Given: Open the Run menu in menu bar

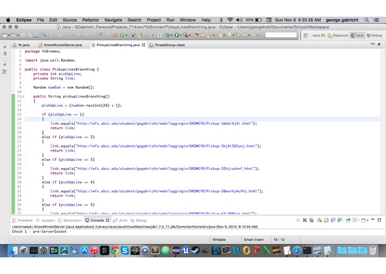Looking at the screenshot, I should 170,20.
